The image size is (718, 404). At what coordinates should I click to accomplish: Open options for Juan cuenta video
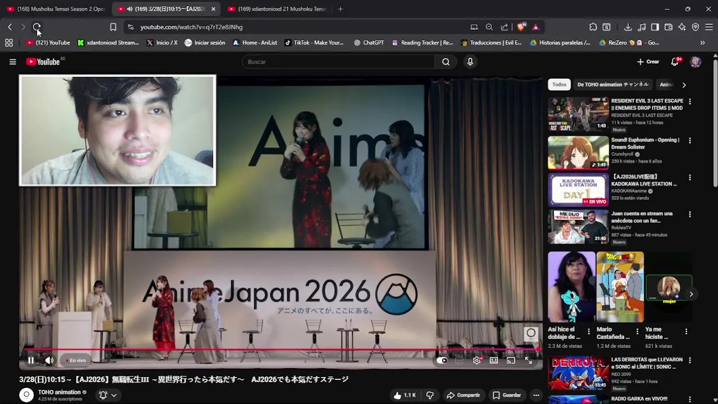pyautogui.click(x=689, y=214)
